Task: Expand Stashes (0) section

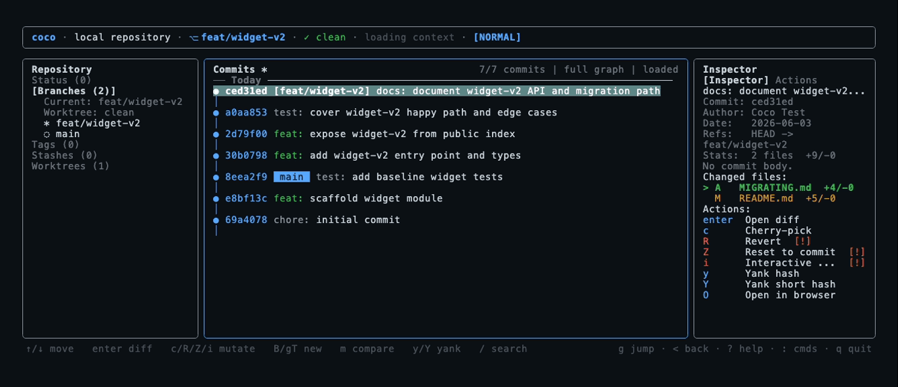Action: click(x=65, y=155)
